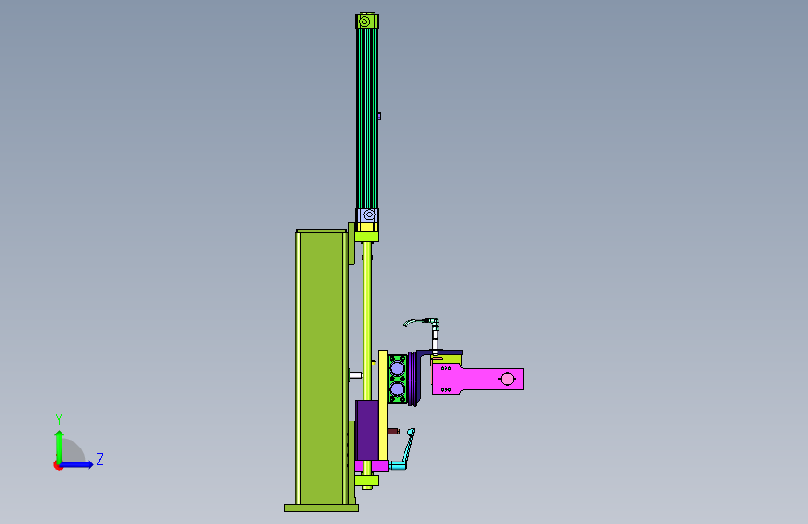This screenshot has height=524, width=808.
Task: Select the lower circle of the green bearing block
Action: (x=397, y=390)
